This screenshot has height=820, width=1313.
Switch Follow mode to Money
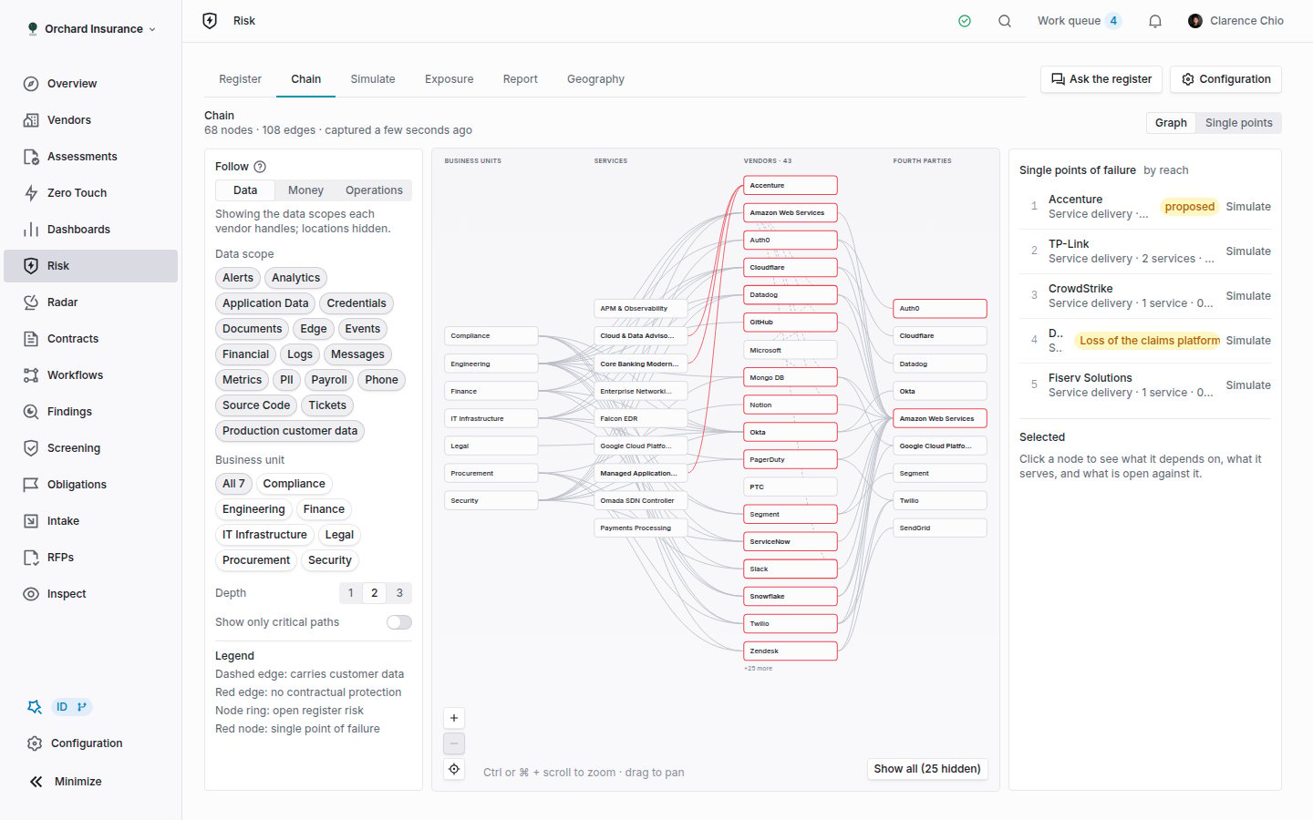pyautogui.click(x=305, y=190)
